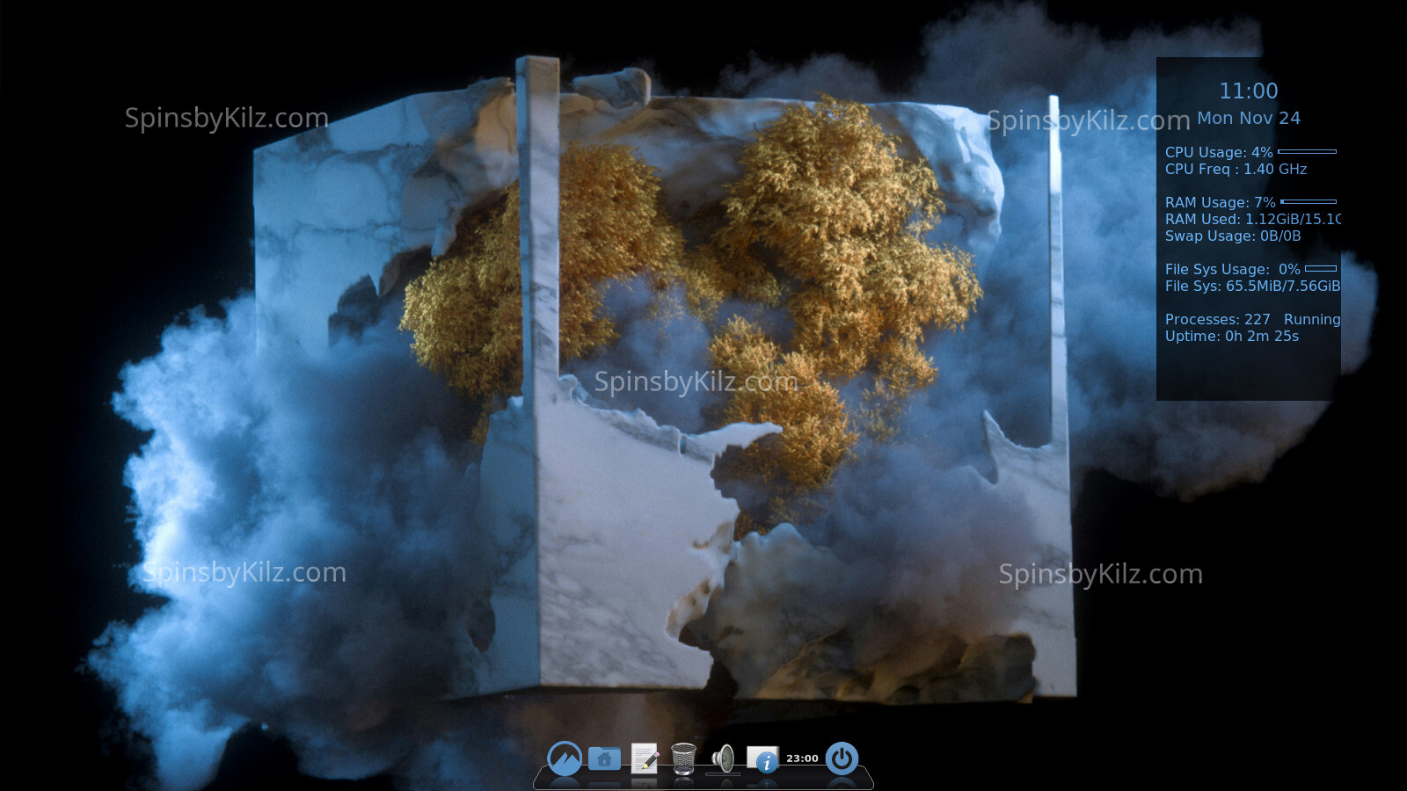
Task: Click the Mon Nov 24 date
Action: coord(1248,119)
